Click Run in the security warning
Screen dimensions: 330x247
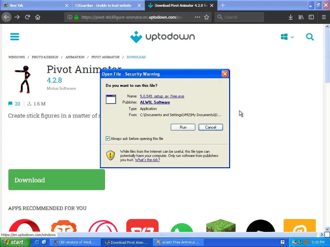pos(183,127)
